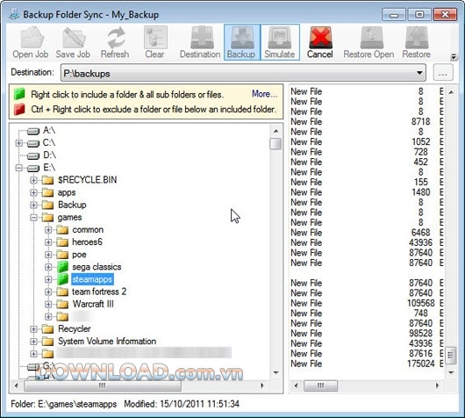Select the A:\ drive icon
The image size is (465, 418).
(33, 131)
